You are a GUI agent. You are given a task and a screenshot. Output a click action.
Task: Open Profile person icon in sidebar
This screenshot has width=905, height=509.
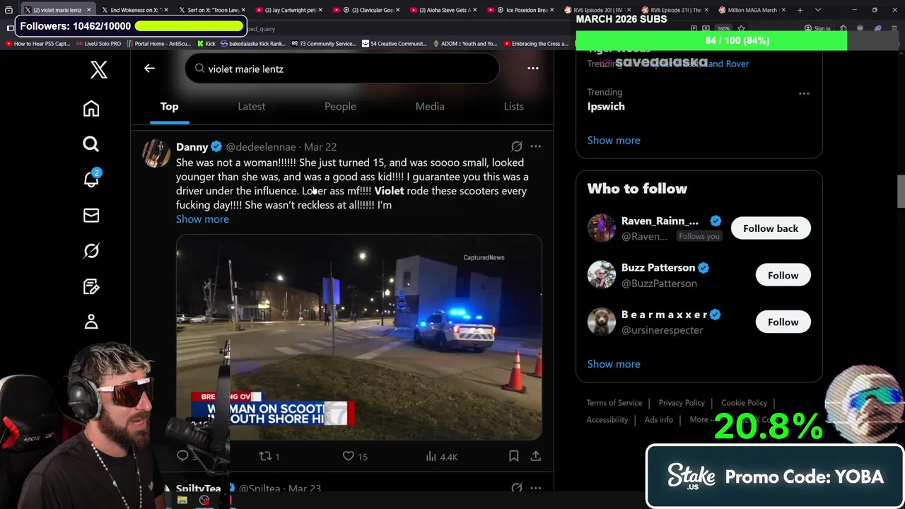(91, 322)
